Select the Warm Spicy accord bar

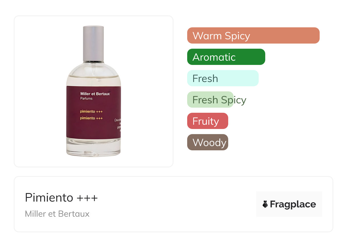click(x=253, y=36)
